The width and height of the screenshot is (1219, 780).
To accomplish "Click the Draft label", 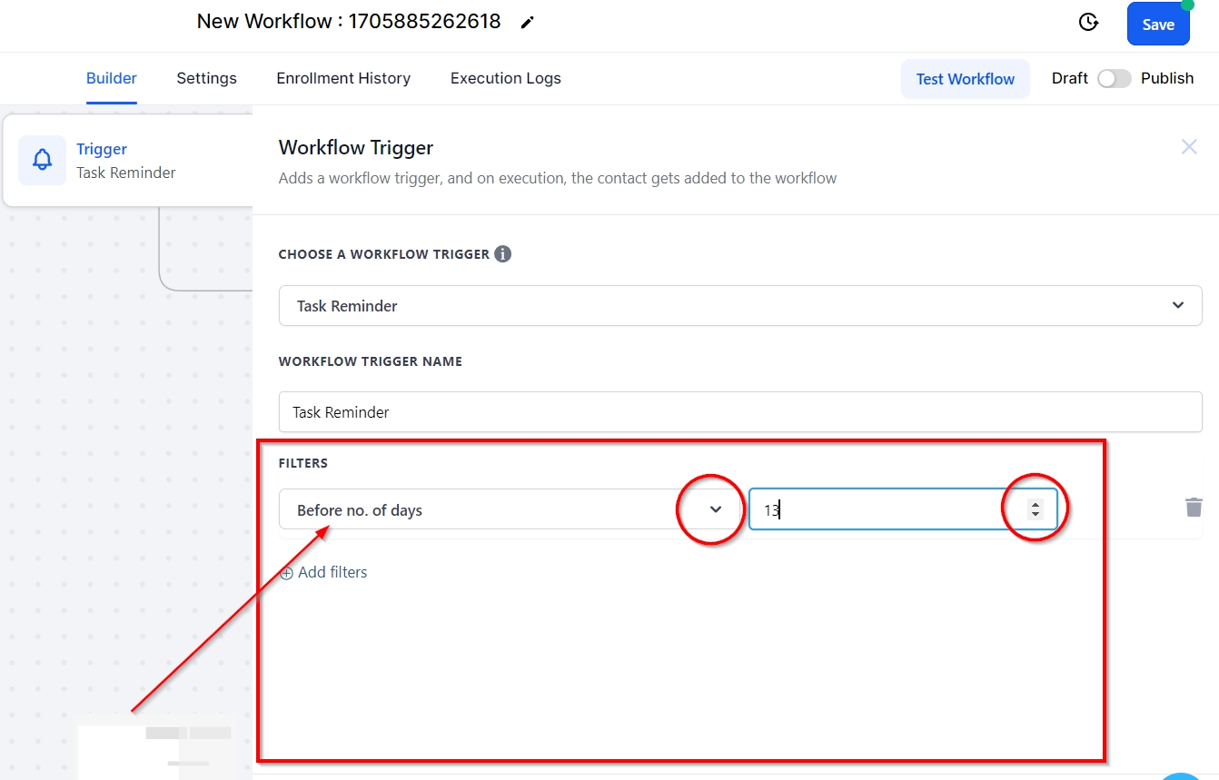I will coord(1069,78).
